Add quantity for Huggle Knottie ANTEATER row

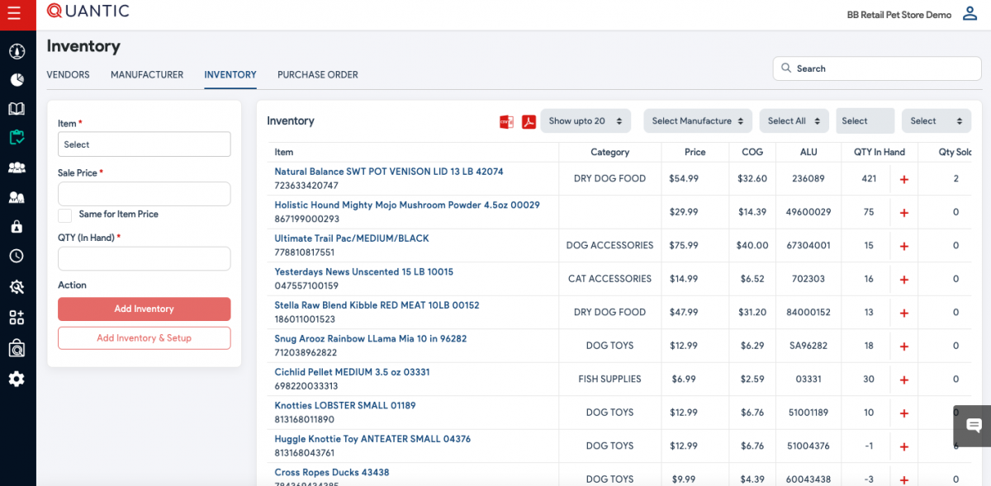coord(903,446)
